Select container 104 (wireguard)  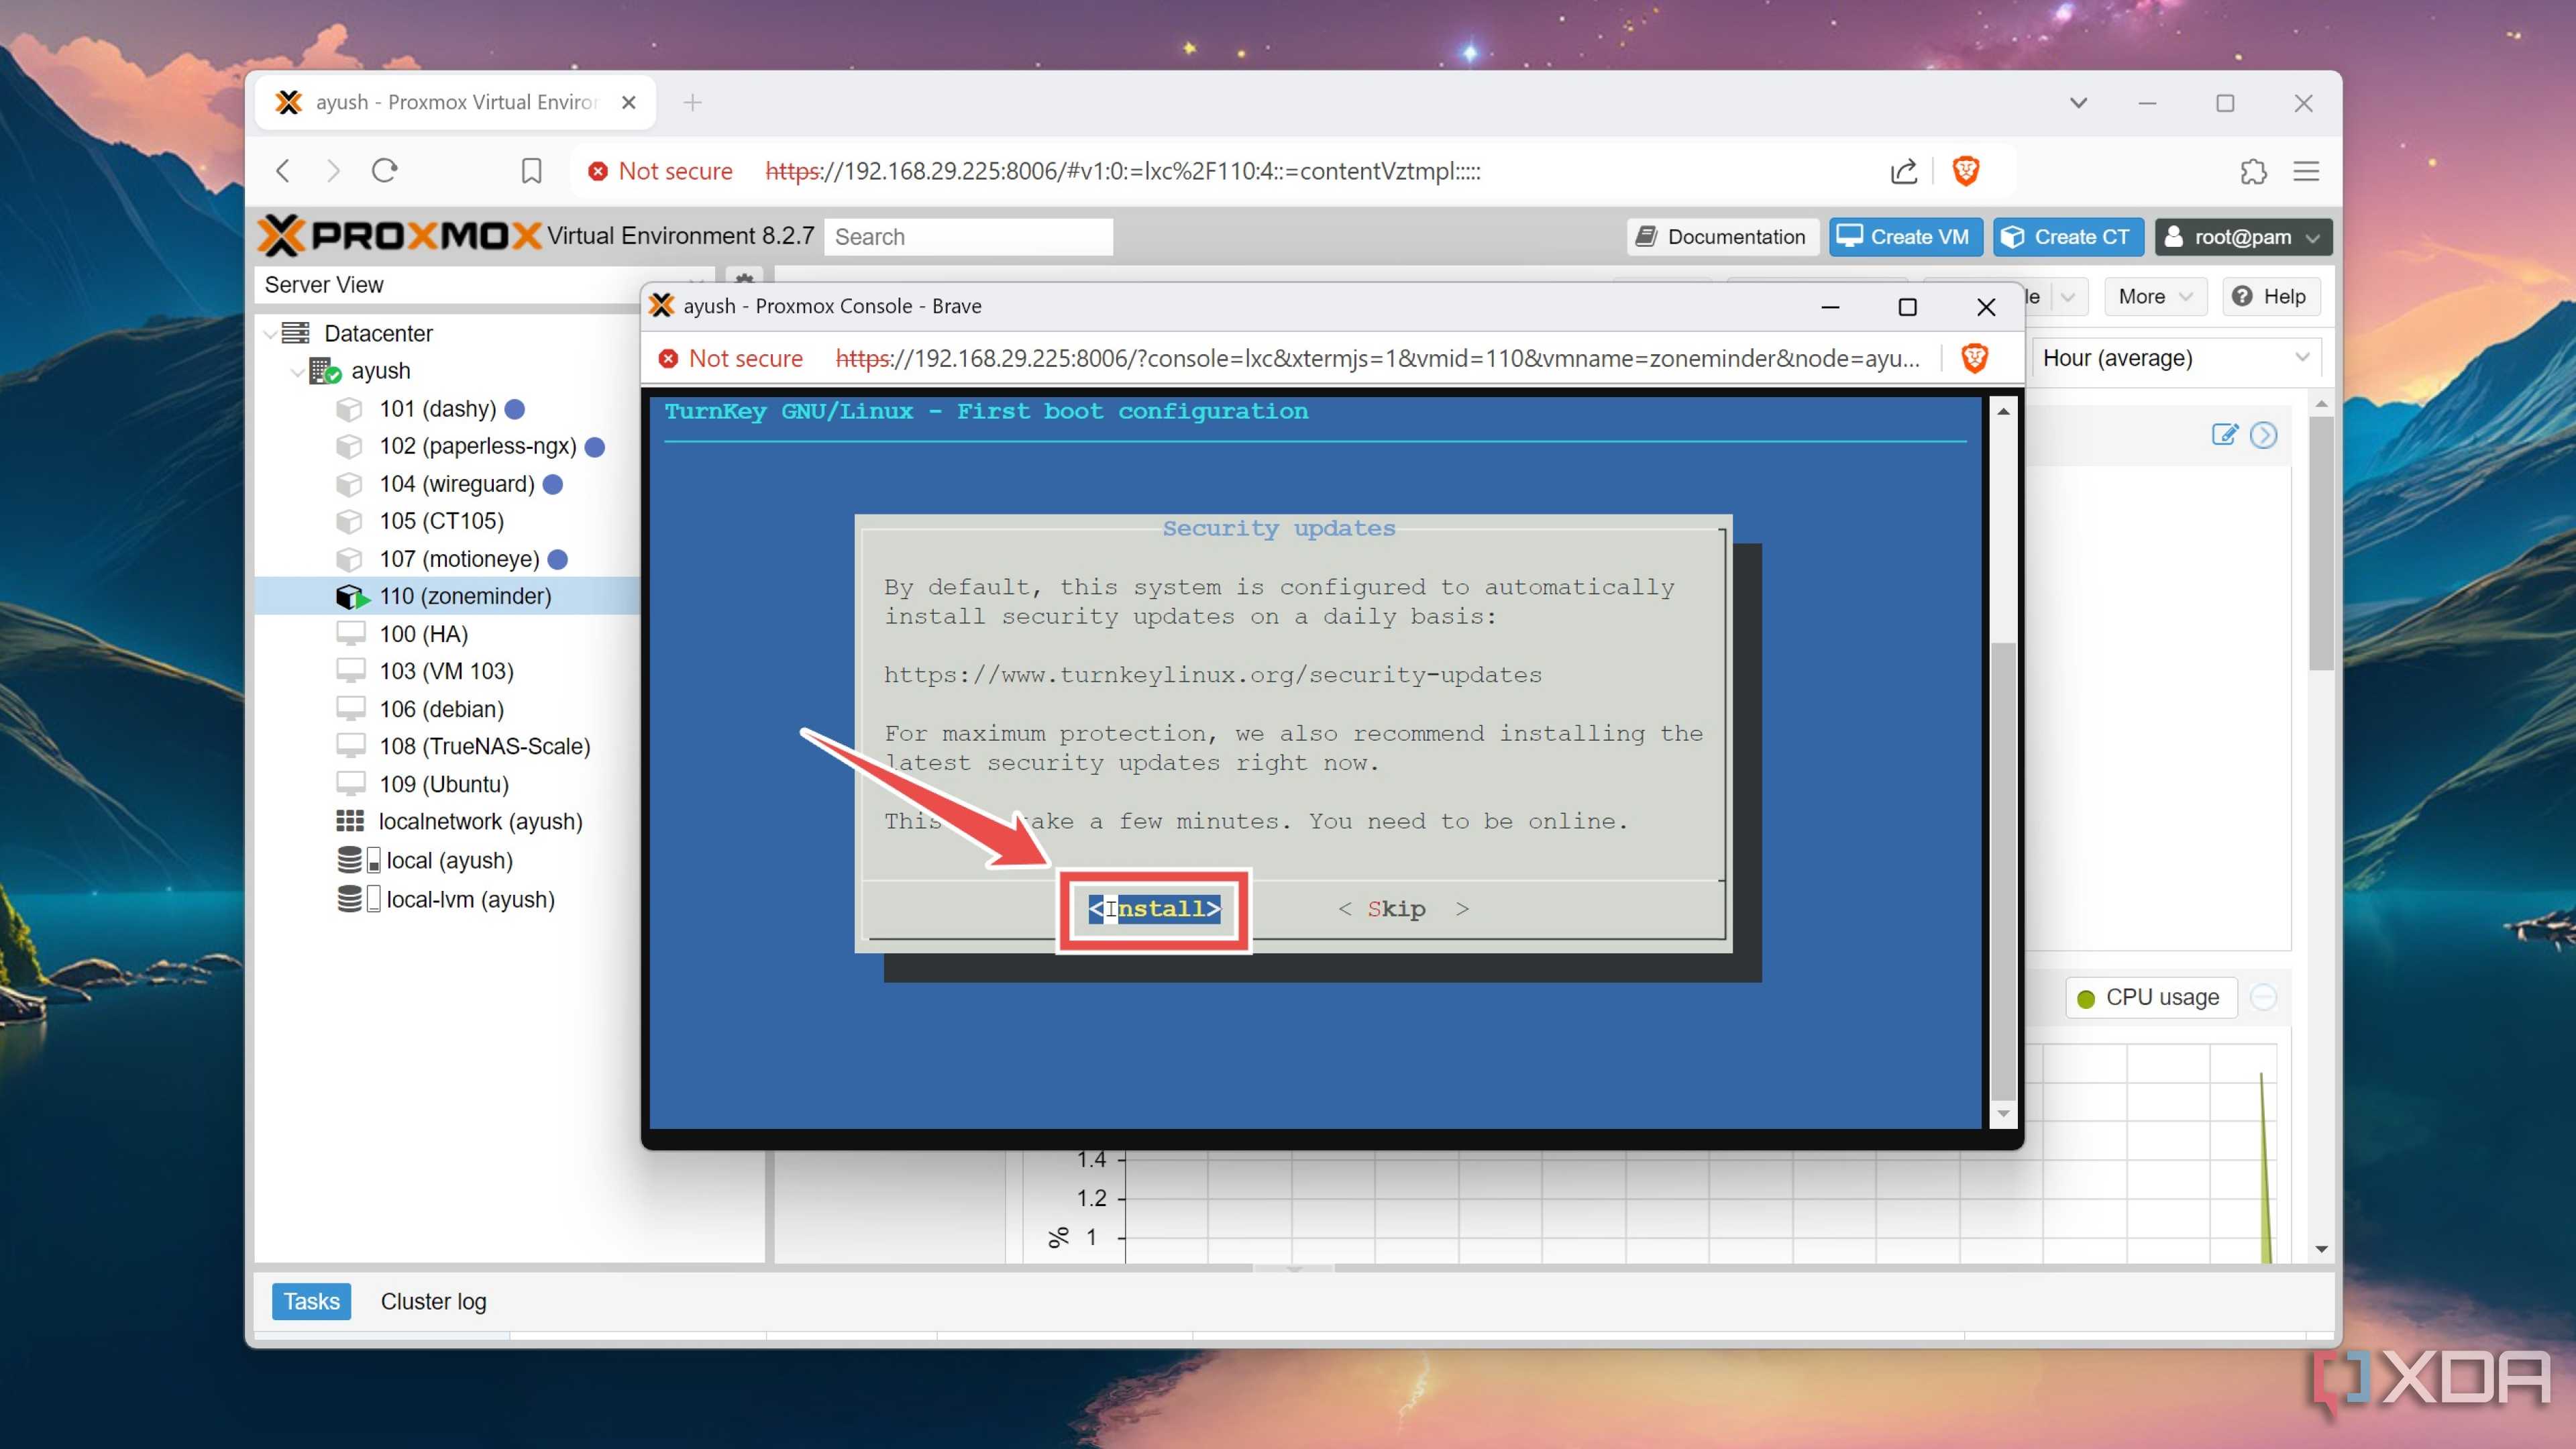[457, 484]
